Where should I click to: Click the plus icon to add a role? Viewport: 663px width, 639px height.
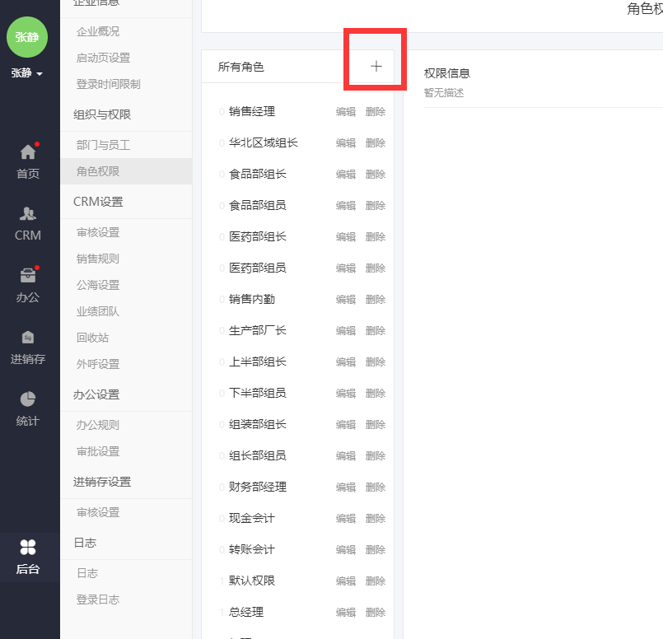click(x=376, y=66)
